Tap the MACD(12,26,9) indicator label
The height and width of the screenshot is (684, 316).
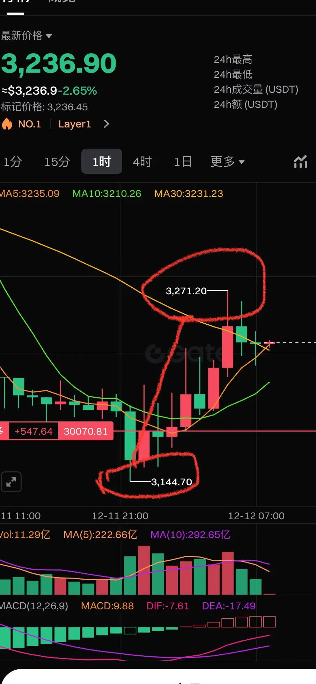[34, 606]
